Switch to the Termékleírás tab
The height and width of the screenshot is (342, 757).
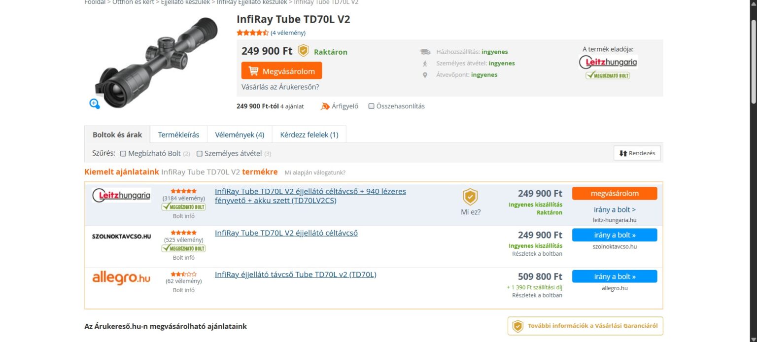click(178, 135)
